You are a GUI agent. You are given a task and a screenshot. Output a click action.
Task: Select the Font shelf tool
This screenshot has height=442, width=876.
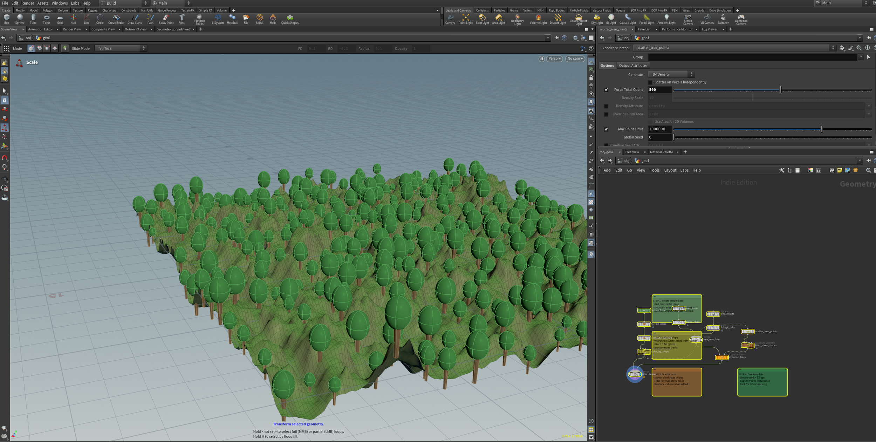182,19
